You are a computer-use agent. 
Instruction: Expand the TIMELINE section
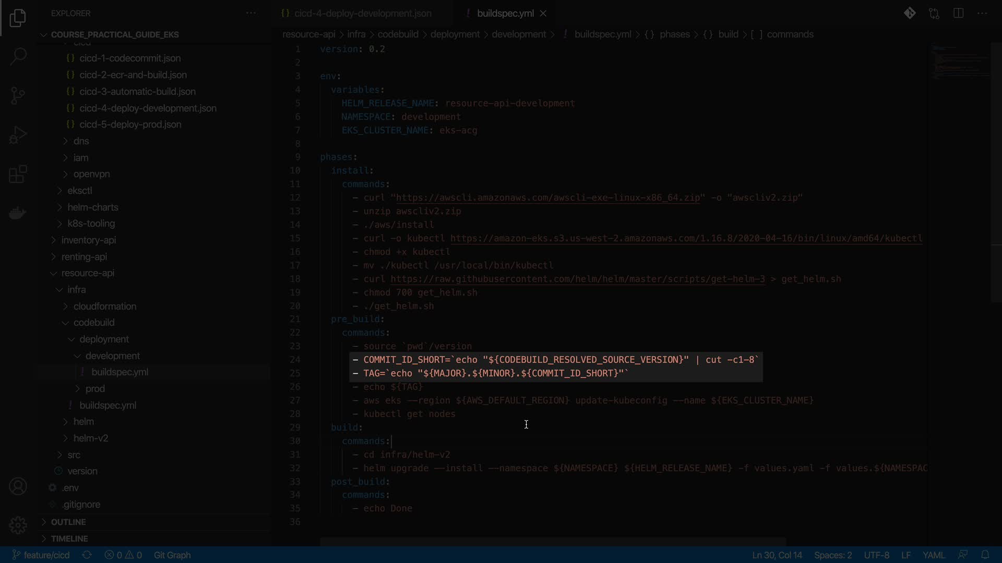tap(69, 538)
